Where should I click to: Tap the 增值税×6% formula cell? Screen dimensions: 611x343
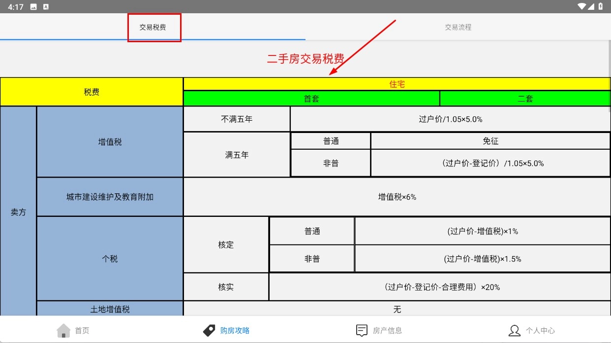[x=397, y=197]
